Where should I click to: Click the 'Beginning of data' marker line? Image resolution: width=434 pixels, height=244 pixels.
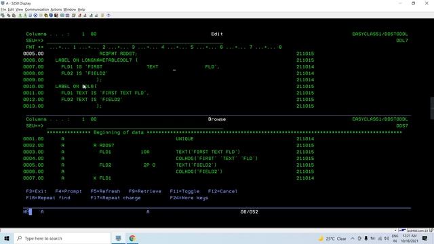[x=224, y=132]
